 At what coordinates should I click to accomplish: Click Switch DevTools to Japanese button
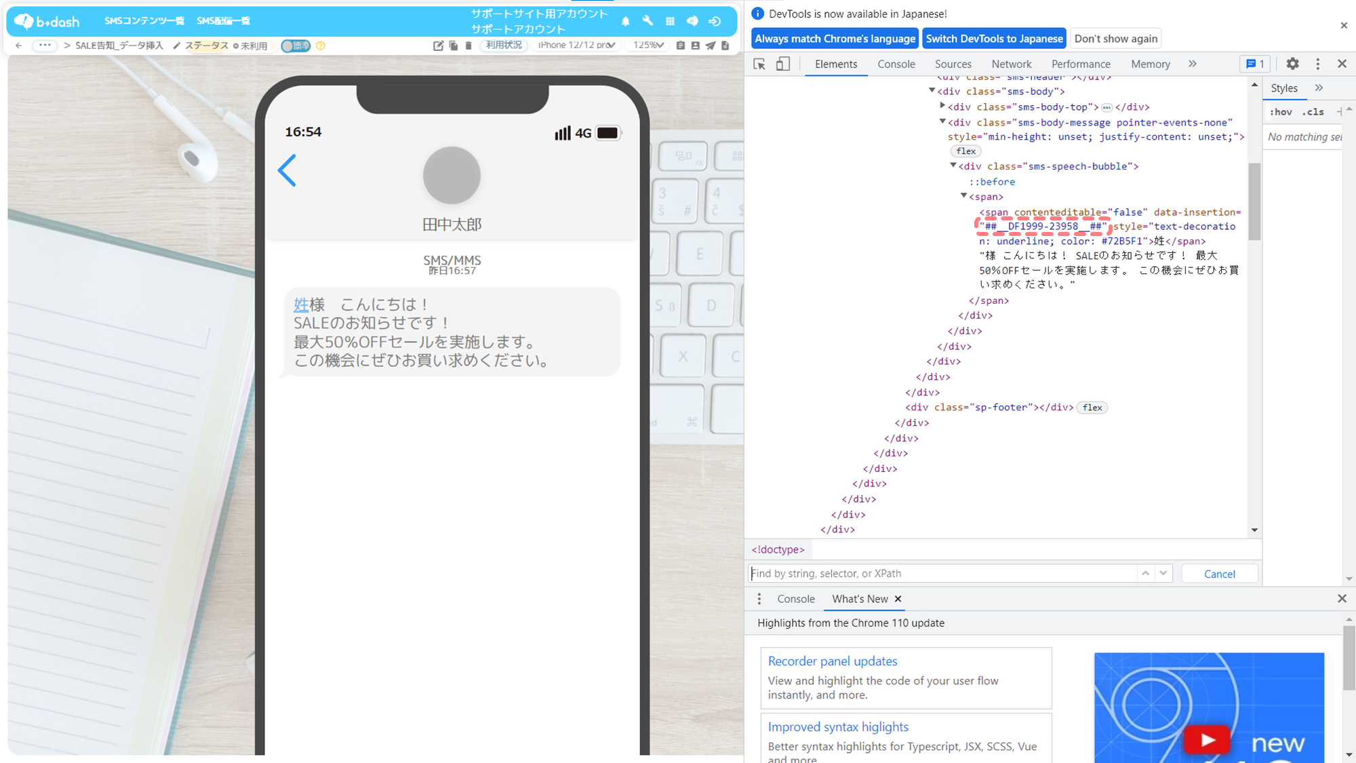[x=994, y=39]
